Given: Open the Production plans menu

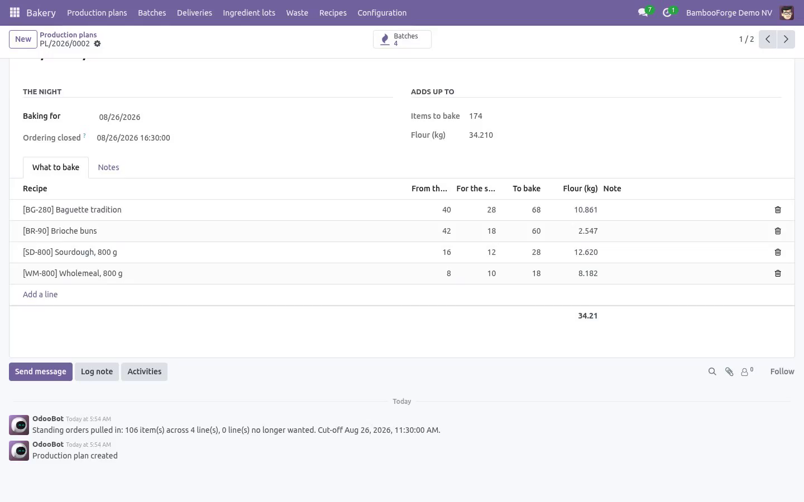Looking at the screenshot, I should [x=97, y=12].
